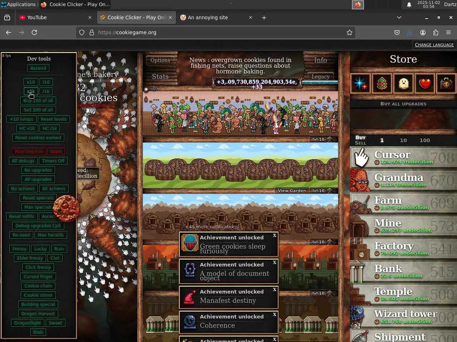
Task: Reload the page with the refresh icon
Action: 34,32
